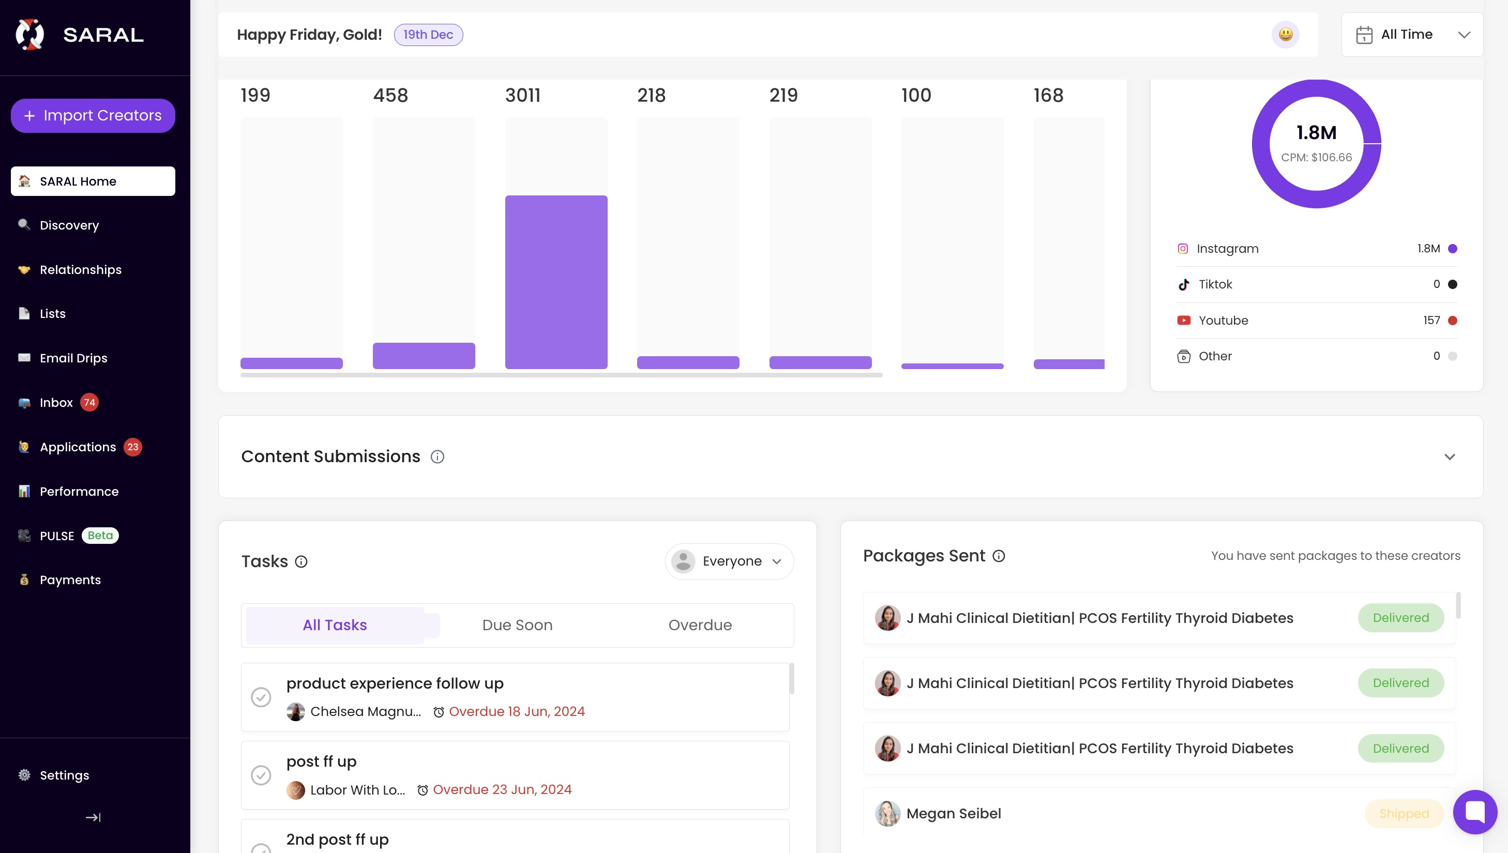
Task: Switch to the Overdue tasks tab
Action: click(700, 624)
